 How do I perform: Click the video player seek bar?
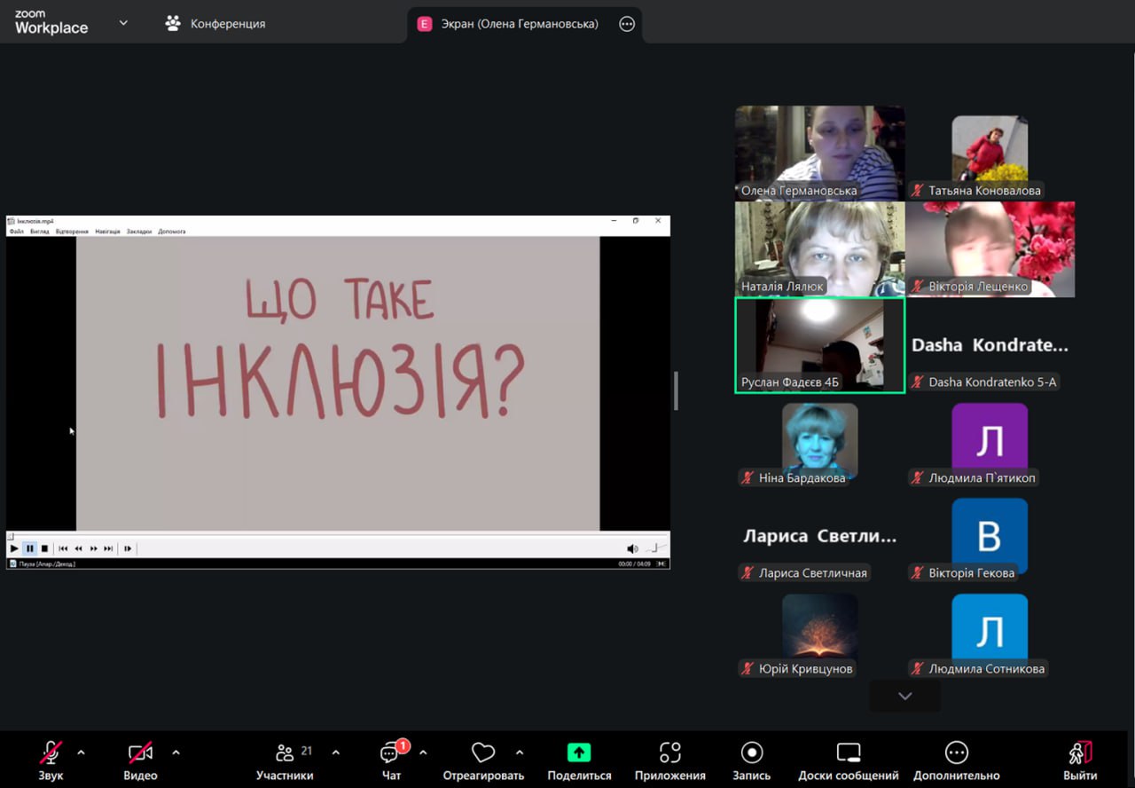[x=337, y=536]
